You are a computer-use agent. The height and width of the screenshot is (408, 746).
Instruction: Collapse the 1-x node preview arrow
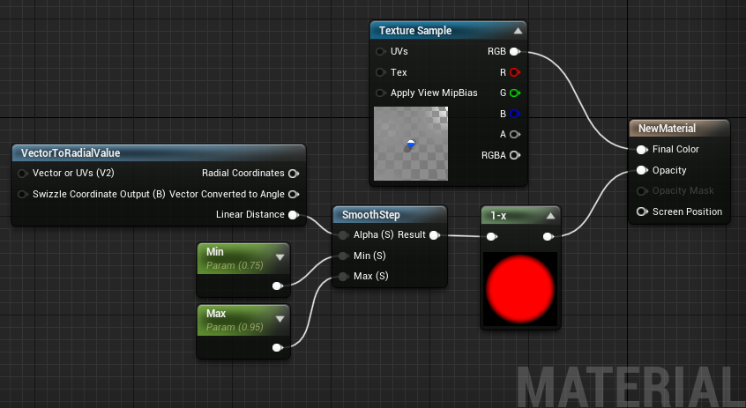coord(550,216)
